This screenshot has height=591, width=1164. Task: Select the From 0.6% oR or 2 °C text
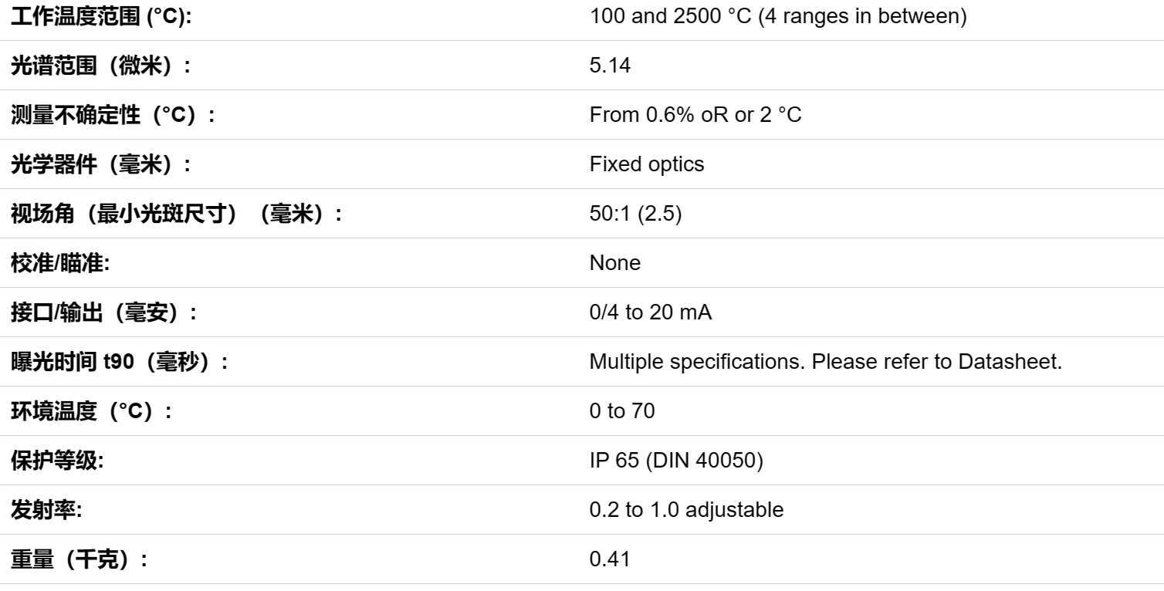695,115
